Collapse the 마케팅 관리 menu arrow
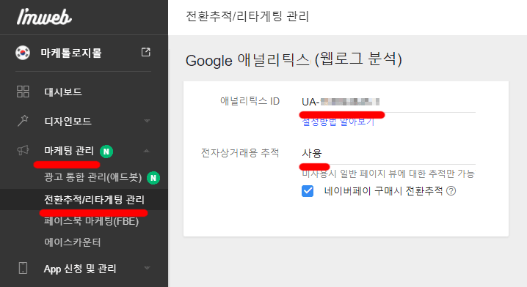 point(147,151)
